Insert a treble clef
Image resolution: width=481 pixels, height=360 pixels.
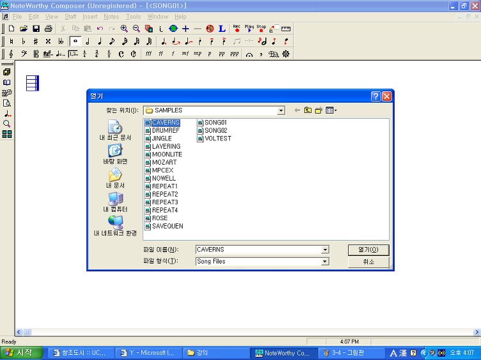click(x=11, y=54)
